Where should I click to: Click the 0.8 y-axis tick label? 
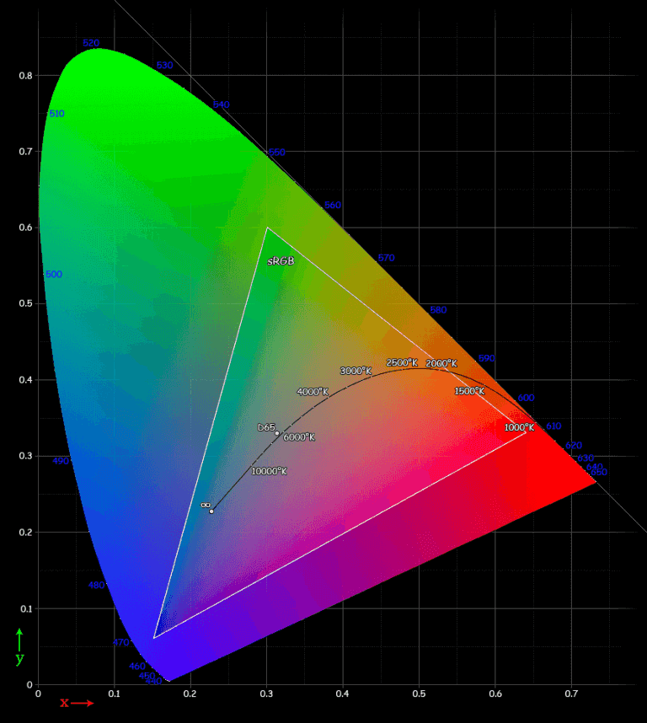(25, 76)
